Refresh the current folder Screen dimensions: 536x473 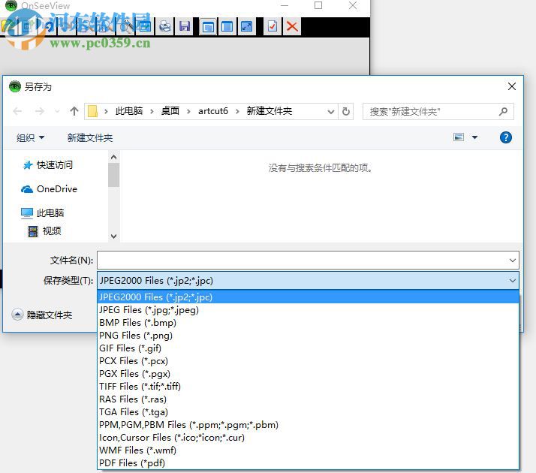[346, 111]
